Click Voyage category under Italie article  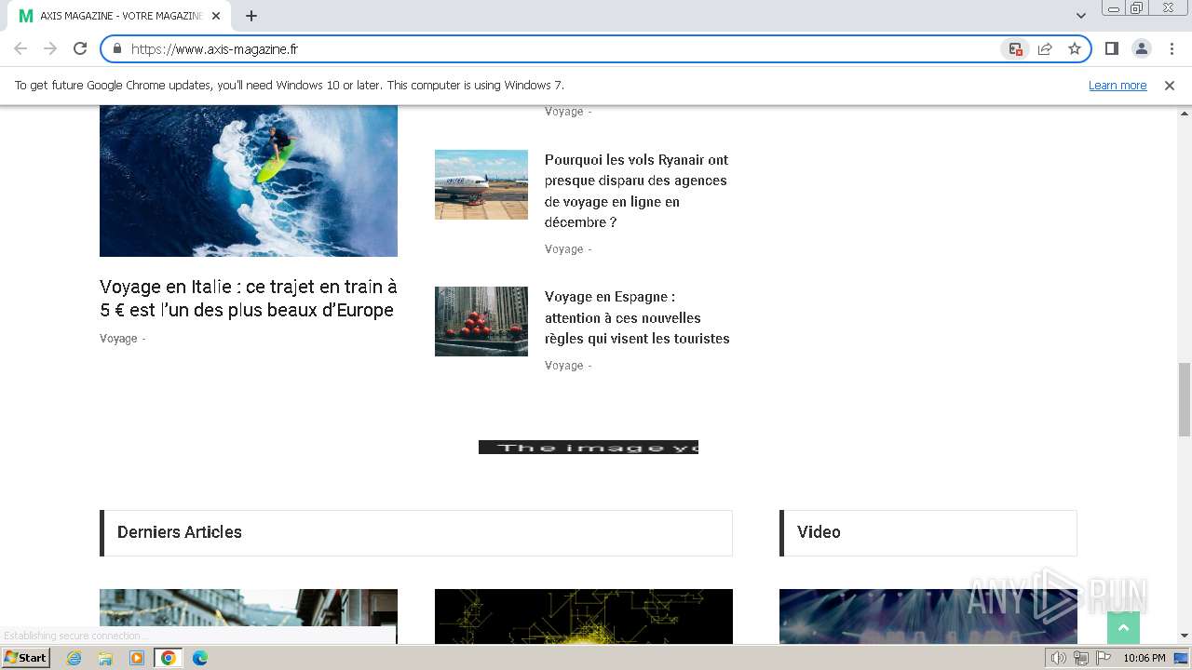click(118, 339)
